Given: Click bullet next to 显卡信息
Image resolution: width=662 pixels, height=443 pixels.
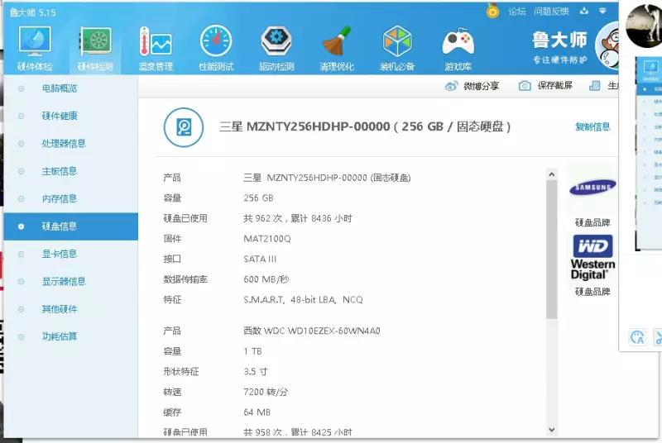Looking at the screenshot, I should pos(22,255).
